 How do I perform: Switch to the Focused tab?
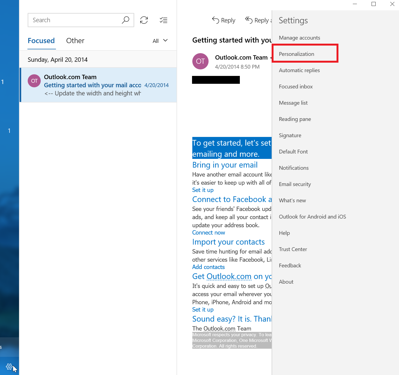tap(41, 41)
